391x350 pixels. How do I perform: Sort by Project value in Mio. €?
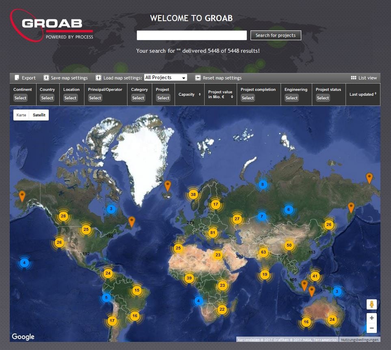(x=221, y=94)
